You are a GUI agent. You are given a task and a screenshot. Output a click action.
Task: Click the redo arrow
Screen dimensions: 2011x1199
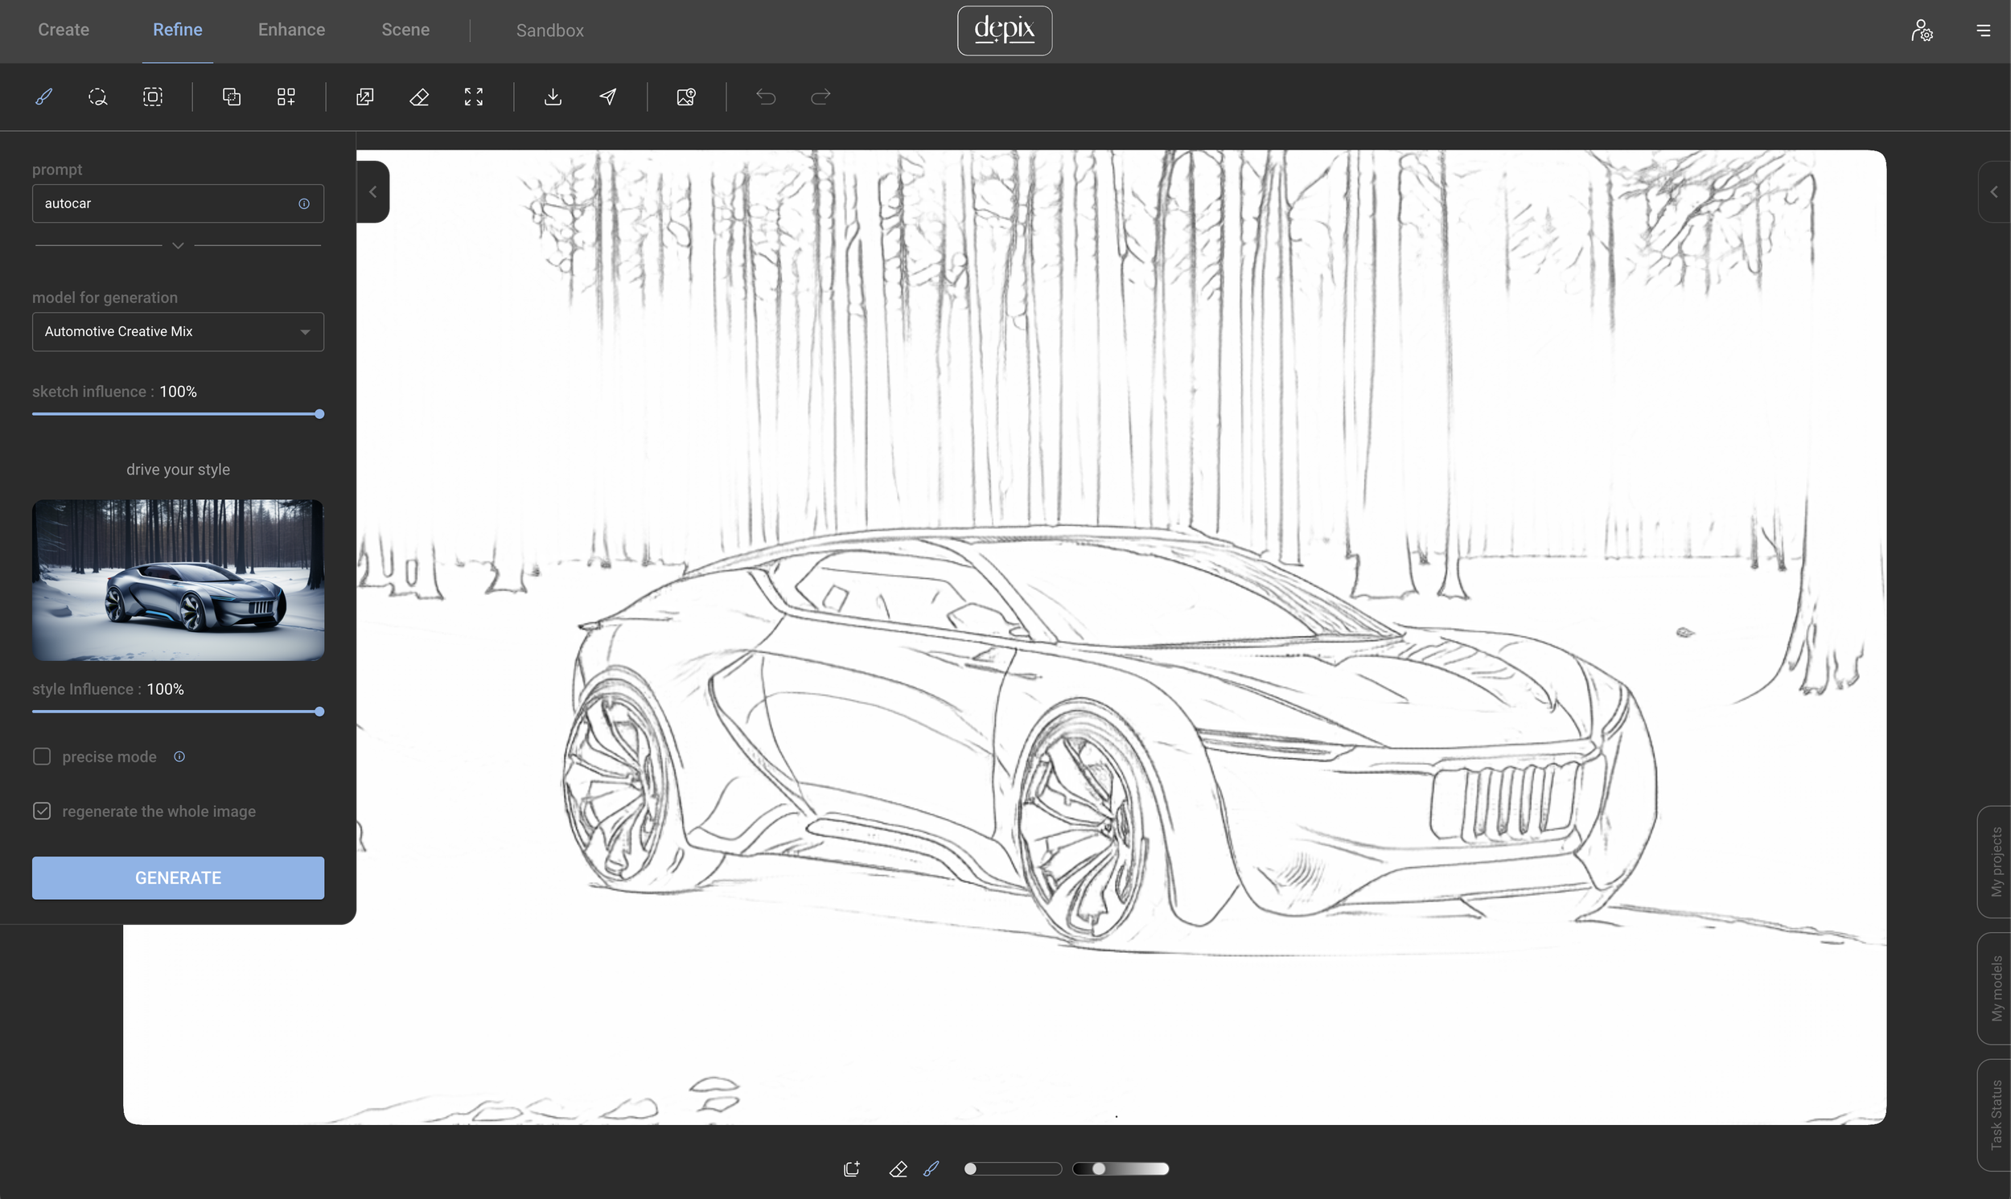pos(820,97)
